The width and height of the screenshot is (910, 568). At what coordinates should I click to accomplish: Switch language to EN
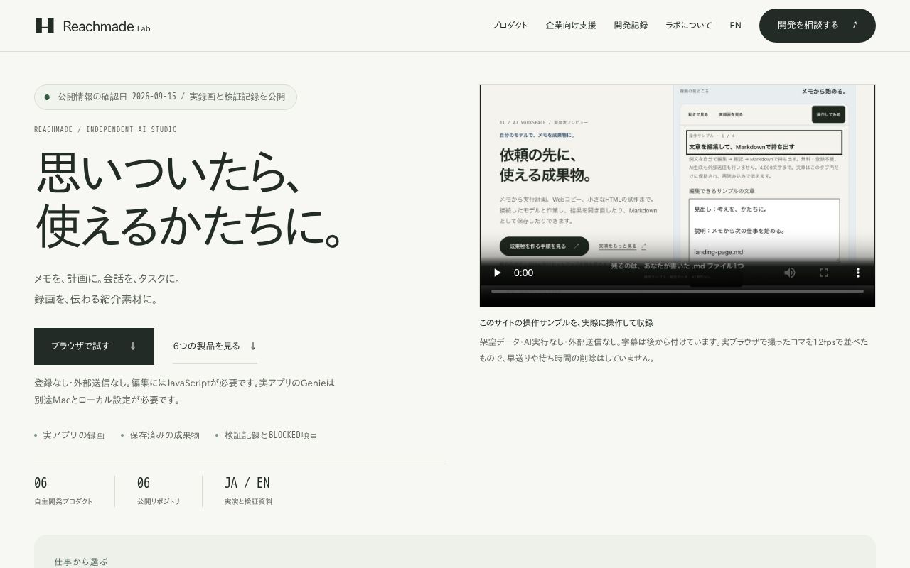pos(735,26)
